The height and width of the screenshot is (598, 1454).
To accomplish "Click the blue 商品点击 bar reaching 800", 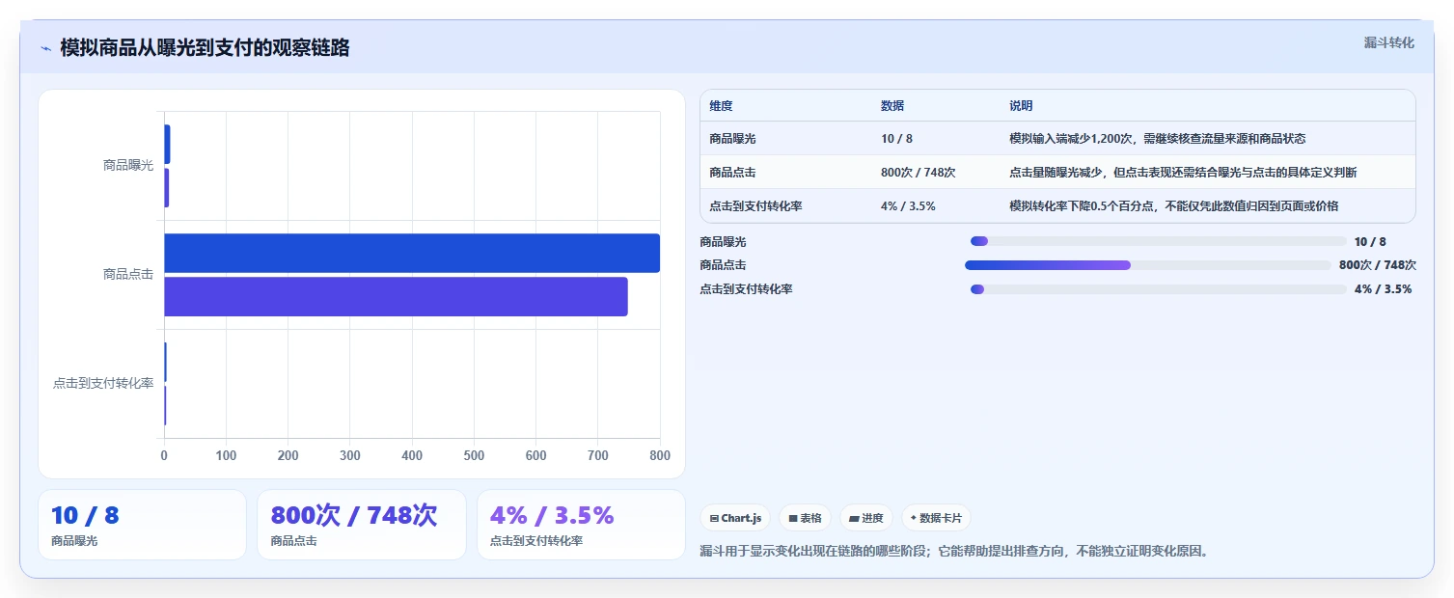I will pyautogui.click(x=412, y=253).
